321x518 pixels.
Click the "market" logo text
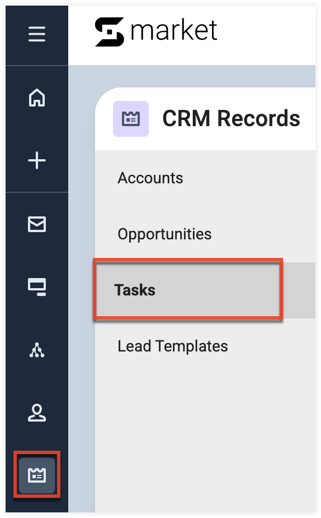[174, 30]
